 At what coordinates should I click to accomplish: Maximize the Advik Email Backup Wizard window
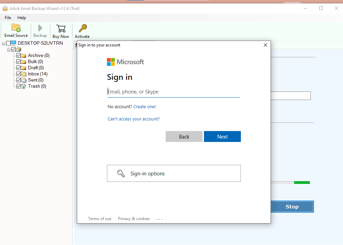(321, 8)
